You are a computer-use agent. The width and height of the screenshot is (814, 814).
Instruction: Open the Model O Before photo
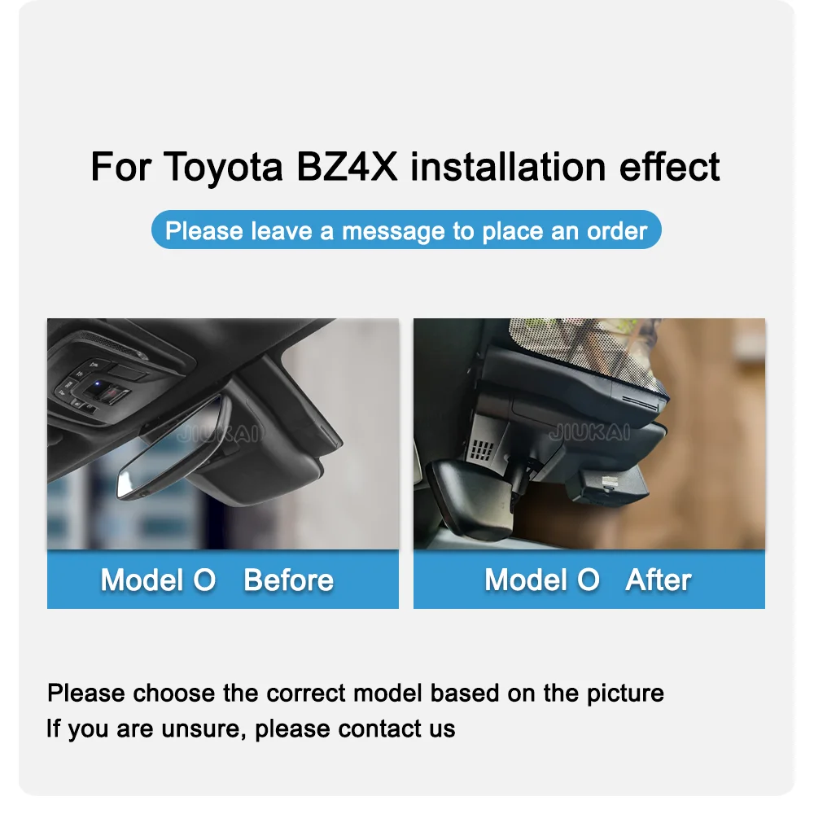223,434
